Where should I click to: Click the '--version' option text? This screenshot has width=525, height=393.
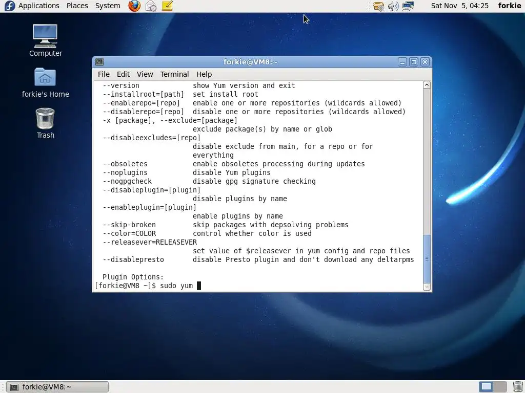[121, 86]
